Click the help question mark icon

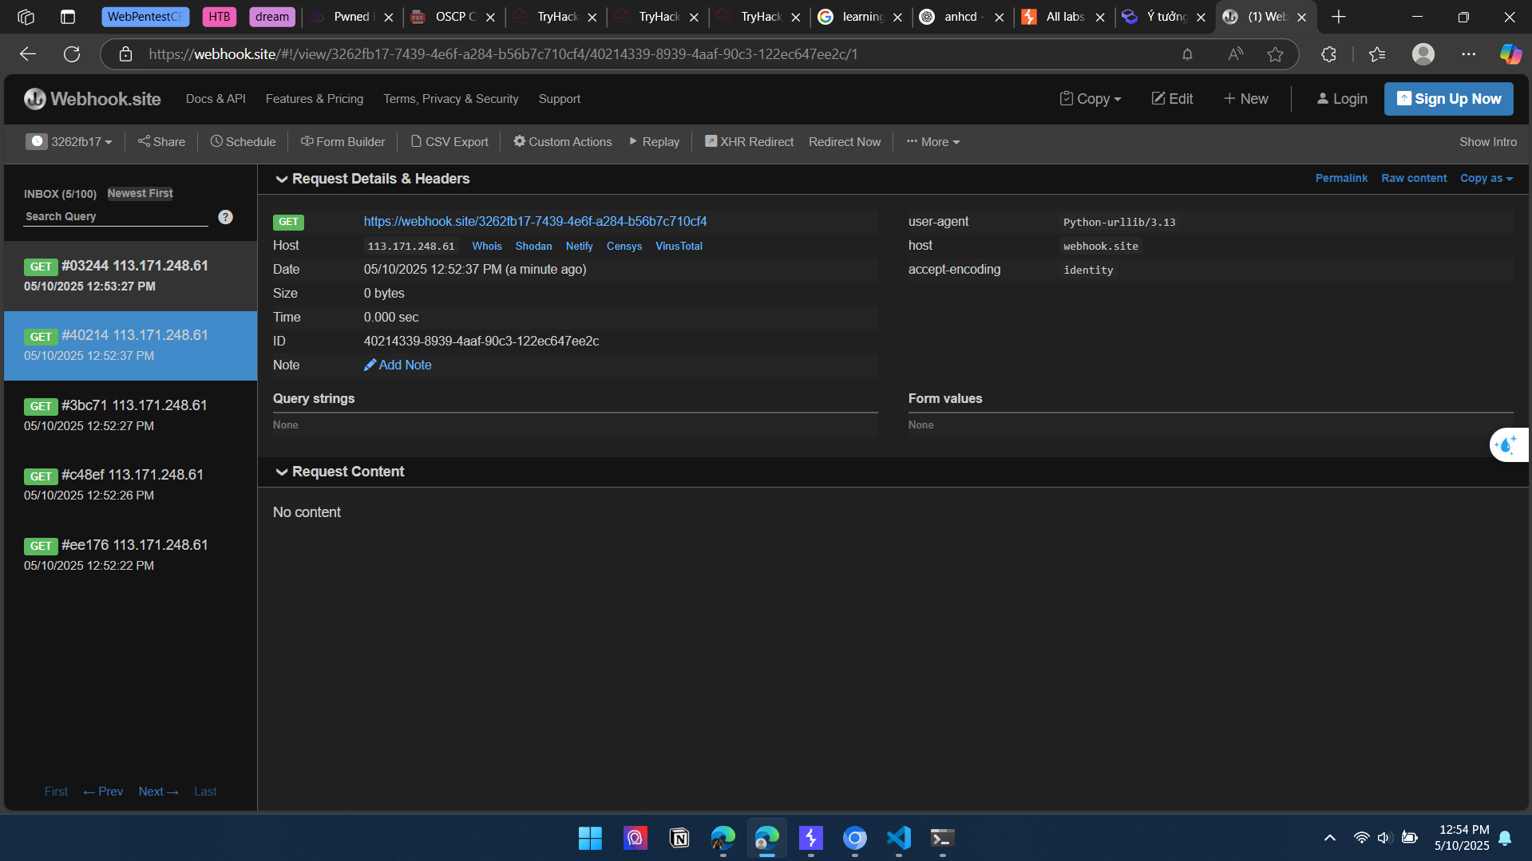tap(226, 217)
